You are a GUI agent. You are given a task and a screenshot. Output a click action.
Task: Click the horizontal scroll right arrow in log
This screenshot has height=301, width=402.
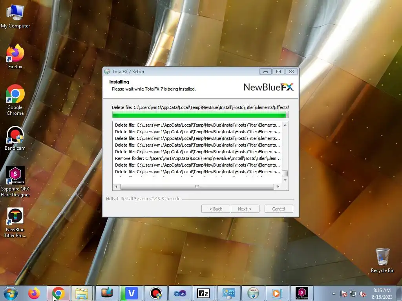(x=278, y=187)
